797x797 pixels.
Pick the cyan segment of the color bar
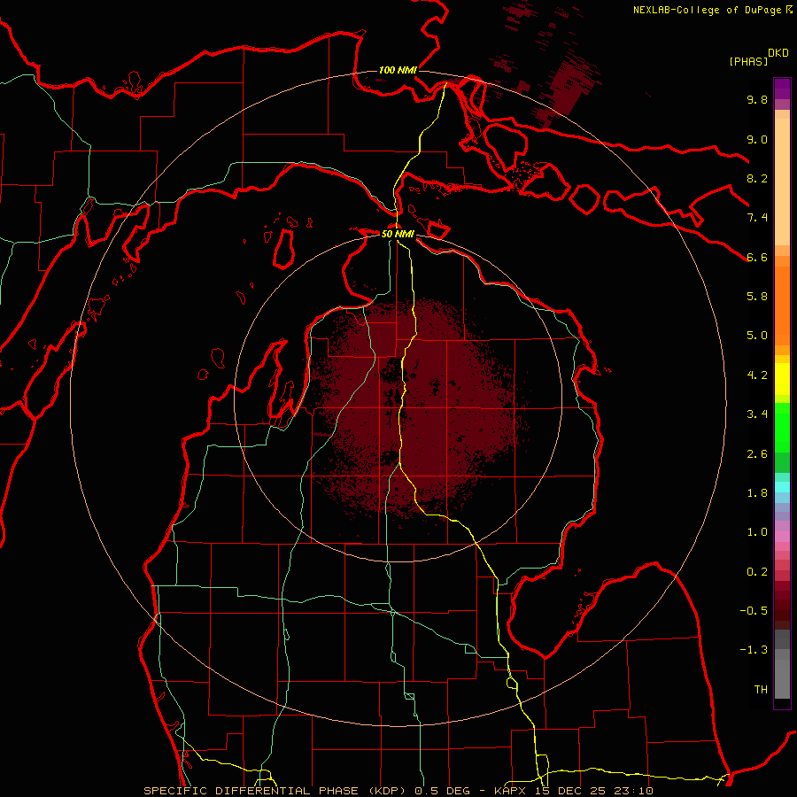coord(782,487)
